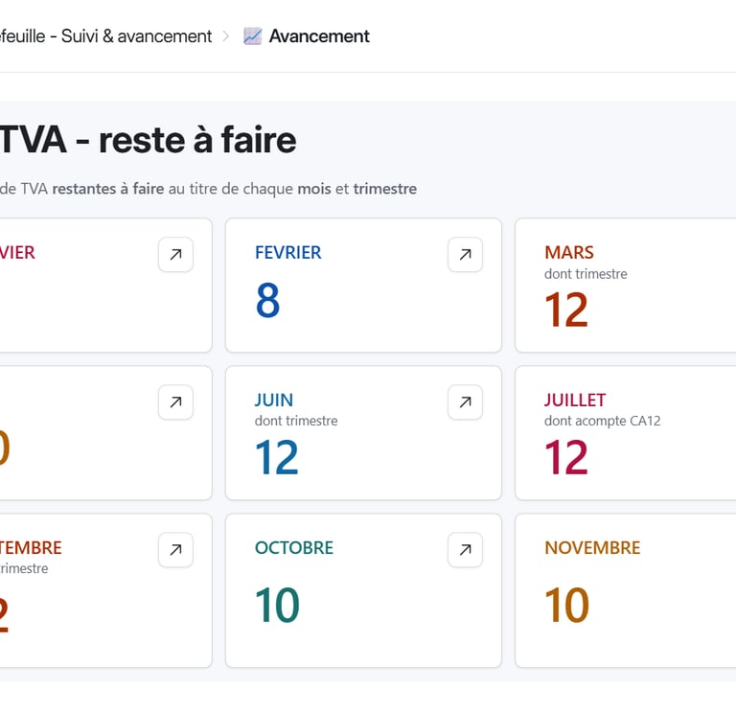The height and width of the screenshot is (712, 736).
Task: Open the September card's arrow icon
Action: point(175,550)
